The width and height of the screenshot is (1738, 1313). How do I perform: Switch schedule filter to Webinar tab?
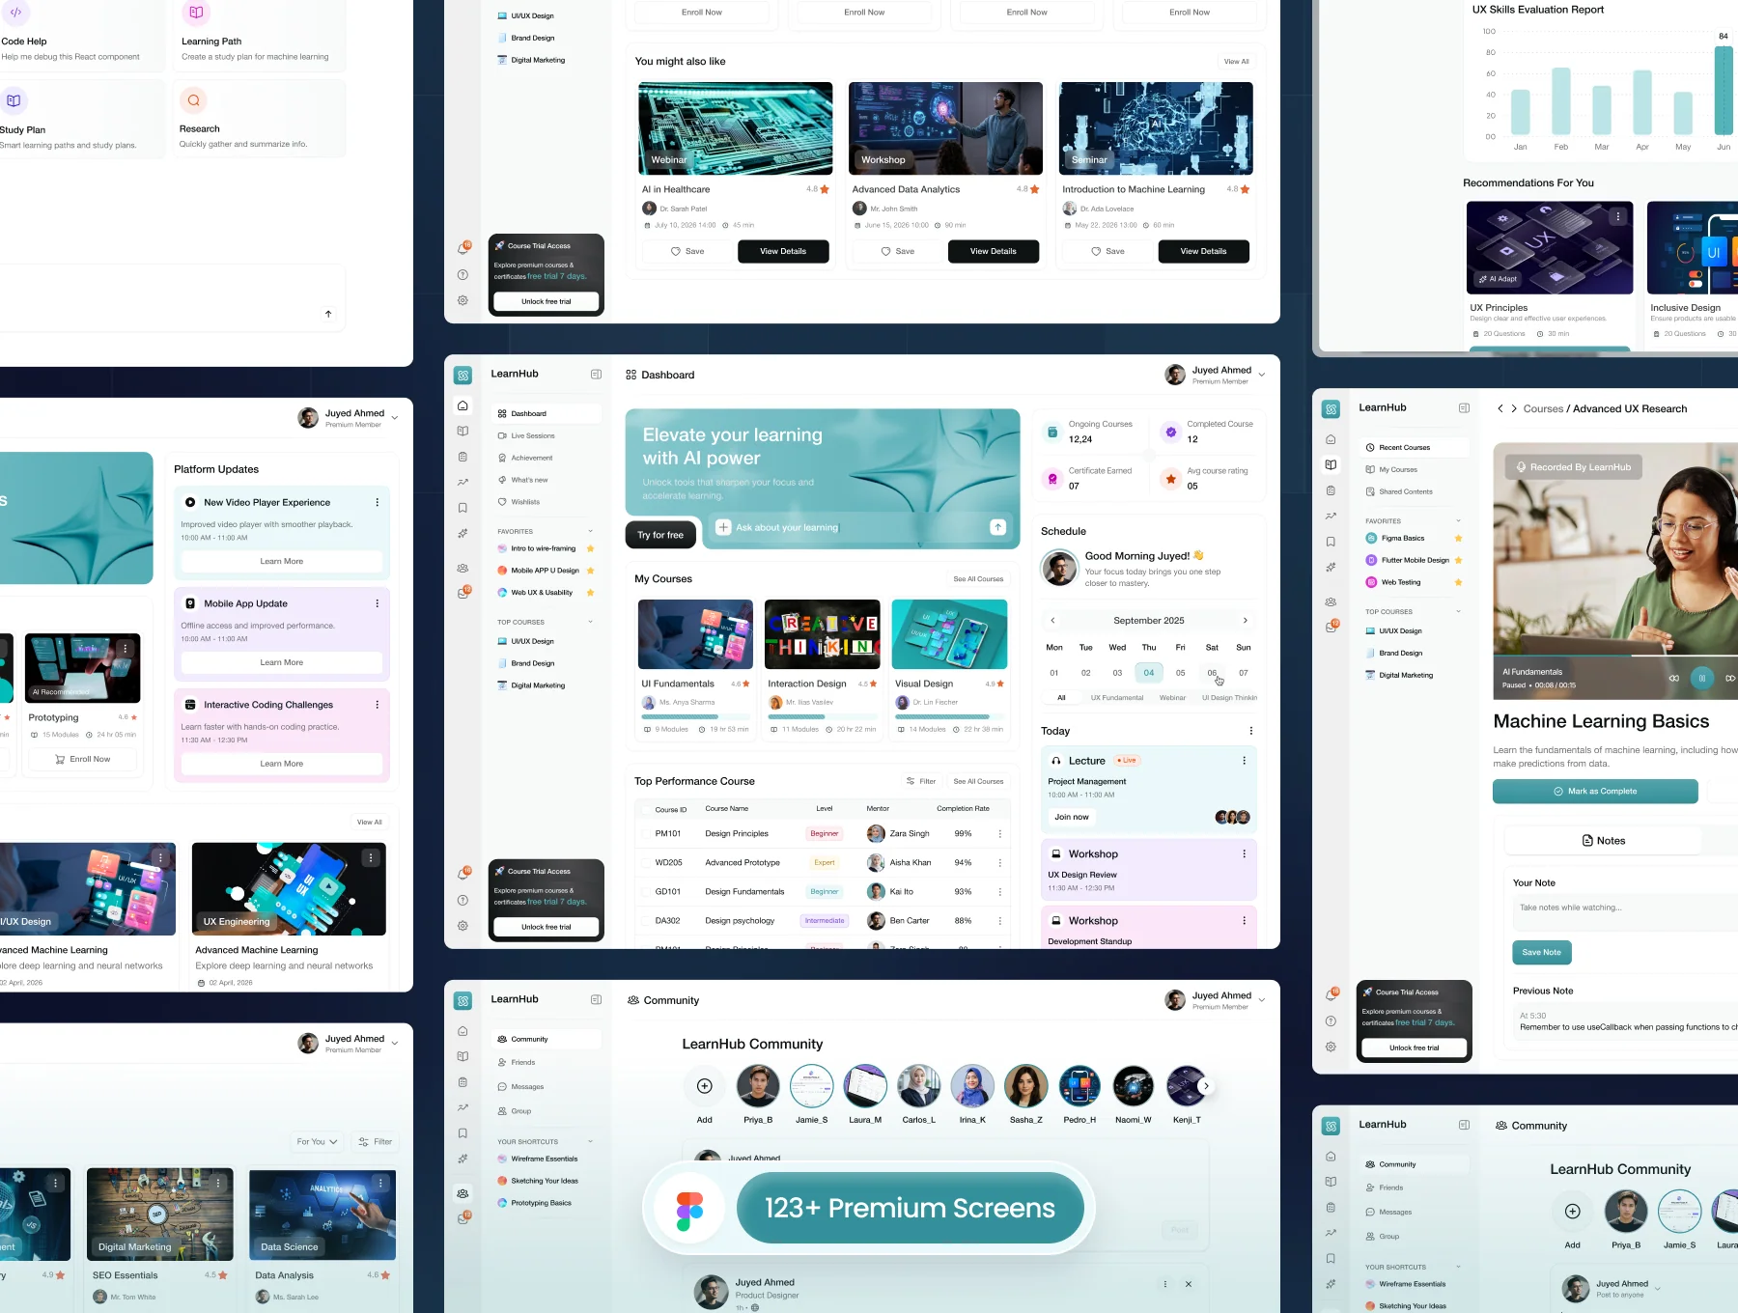1172,697
